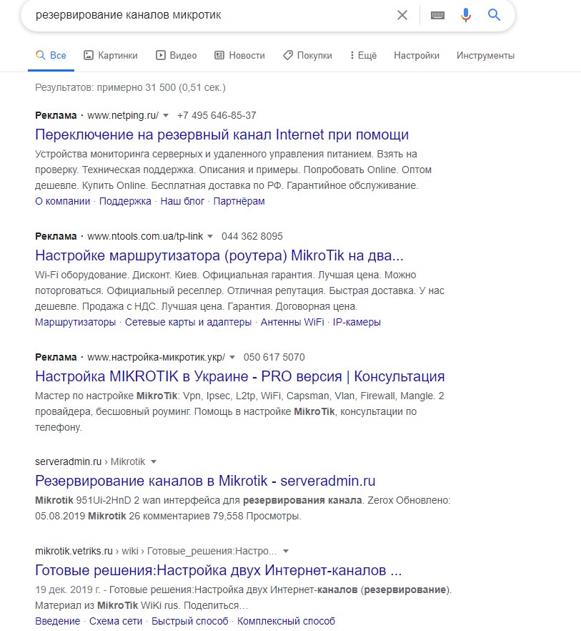The image size is (581, 631).
Task: Start voice search with the microphone icon
Action: pos(466,15)
